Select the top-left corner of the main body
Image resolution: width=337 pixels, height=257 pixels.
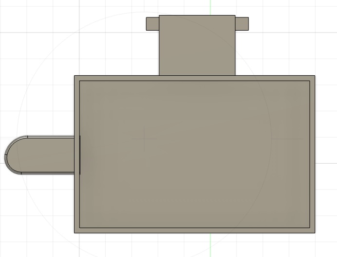75,76
